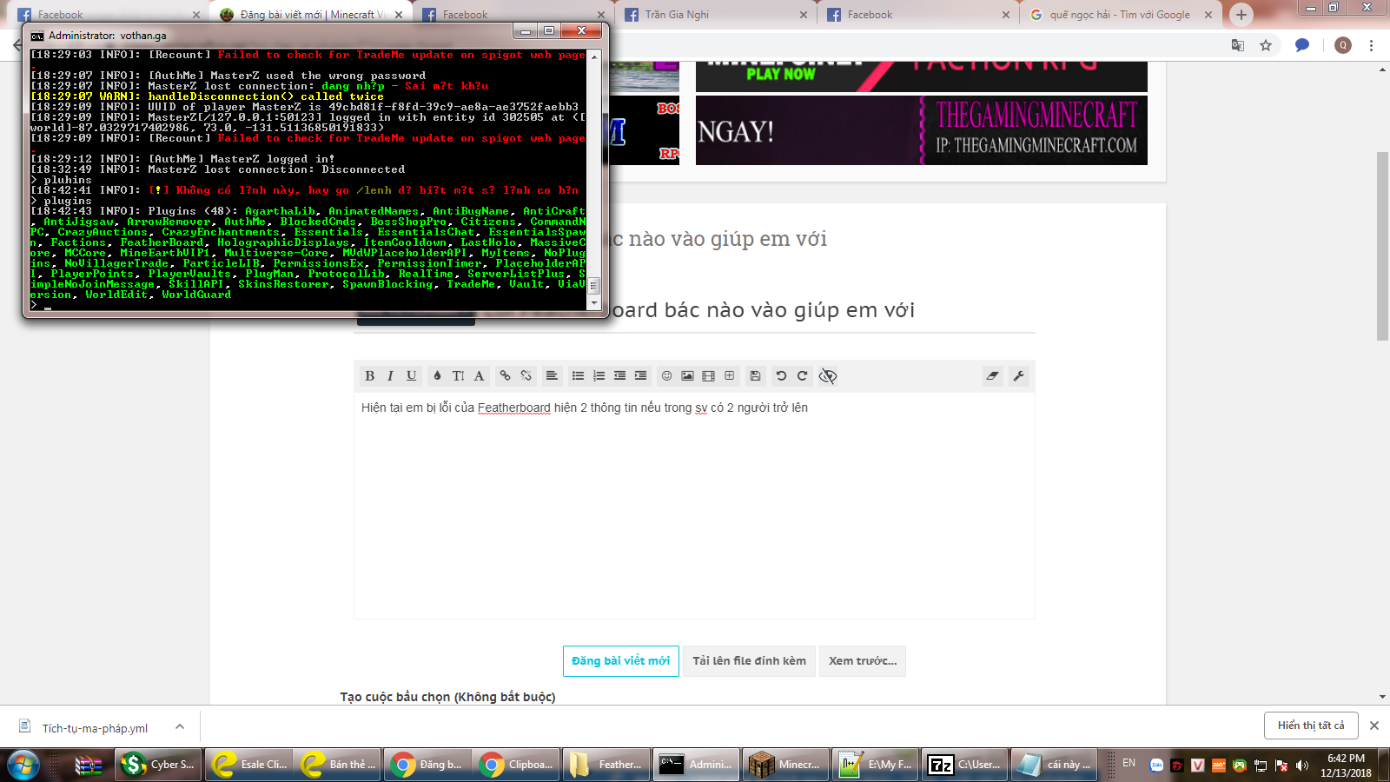This screenshot has height=782, width=1390.
Task: Click the insert media film icon
Action: [x=708, y=376]
